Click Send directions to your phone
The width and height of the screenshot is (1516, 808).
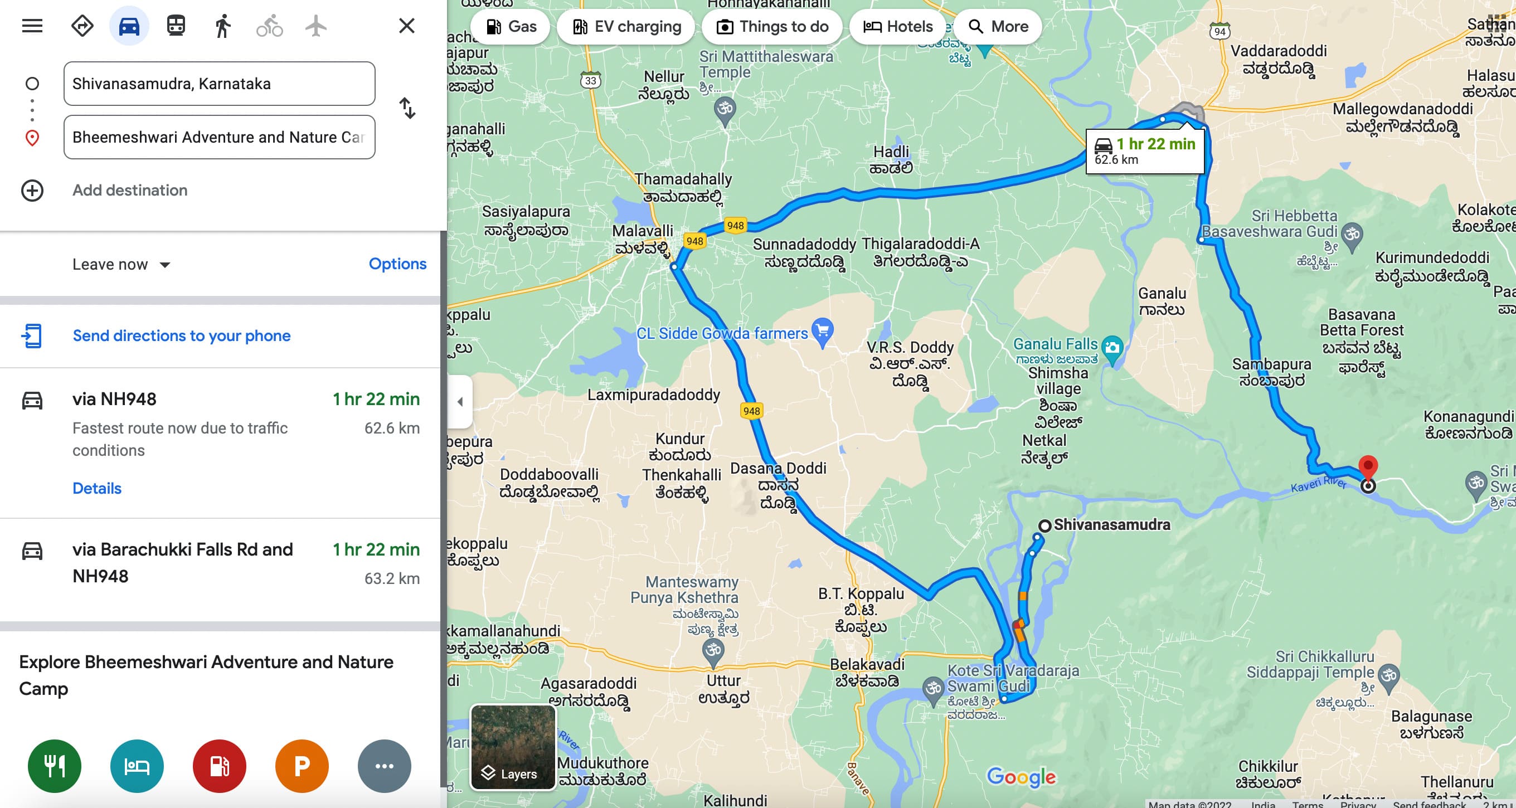[181, 335]
